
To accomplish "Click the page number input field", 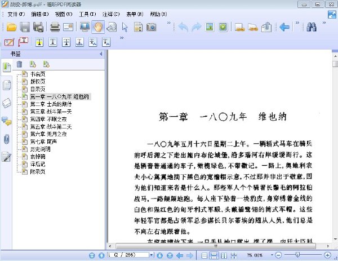I will 128,255.
